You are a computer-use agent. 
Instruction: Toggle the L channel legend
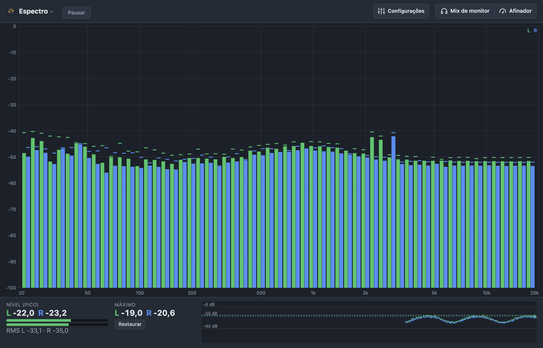(x=528, y=31)
